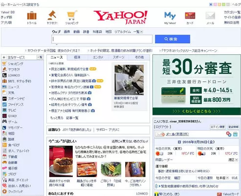Click the video icon on photographer arrest headline
The height and width of the screenshot is (196, 241).
(x=91, y=87)
